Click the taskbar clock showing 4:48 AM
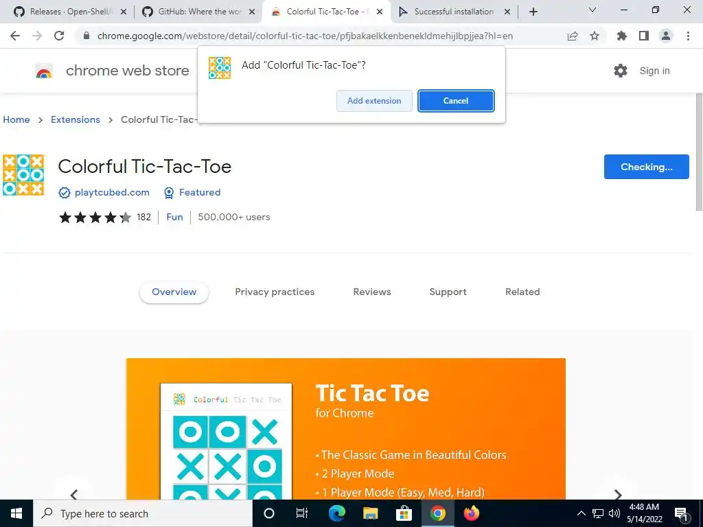The width and height of the screenshot is (703, 527). click(x=644, y=513)
